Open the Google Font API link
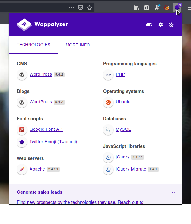Image resolution: width=191 pixels, height=224 pixels. 46,129
